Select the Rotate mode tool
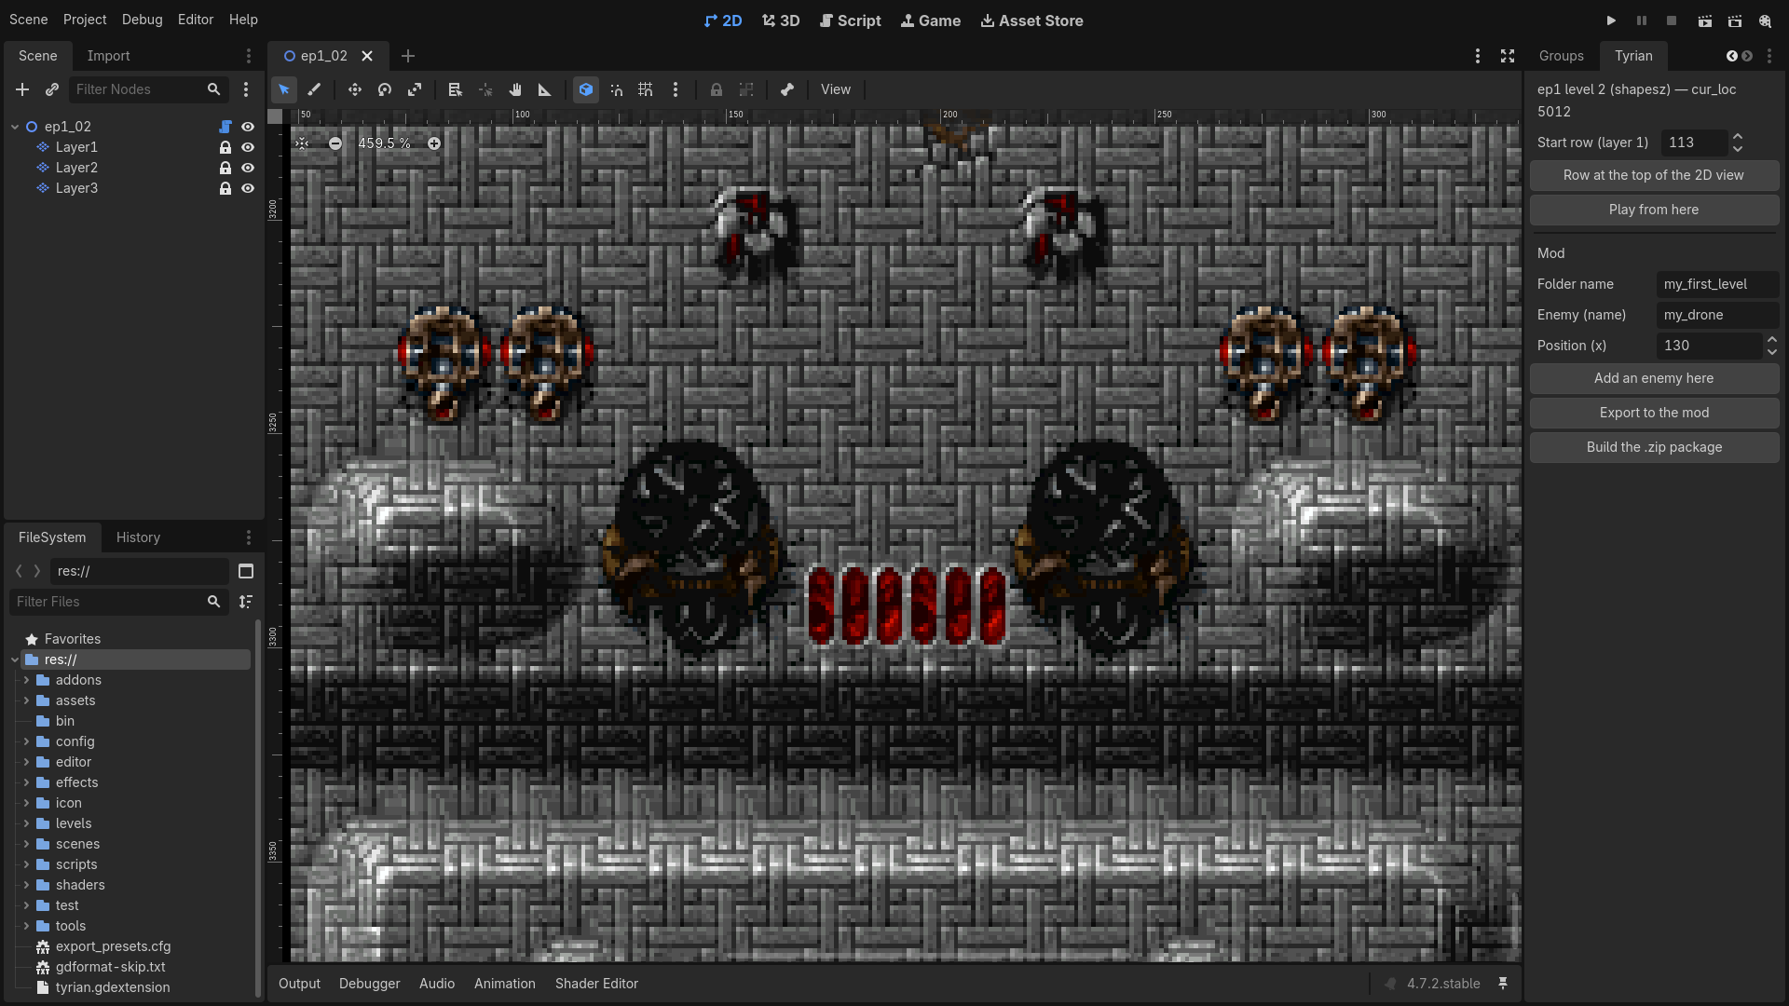 [385, 89]
